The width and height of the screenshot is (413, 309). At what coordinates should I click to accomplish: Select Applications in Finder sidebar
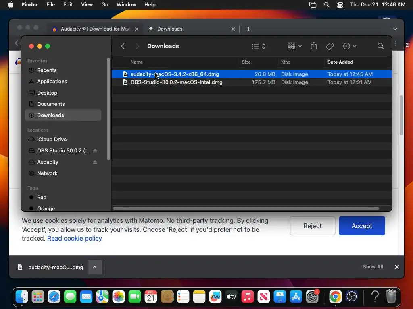pyautogui.click(x=63, y=81)
